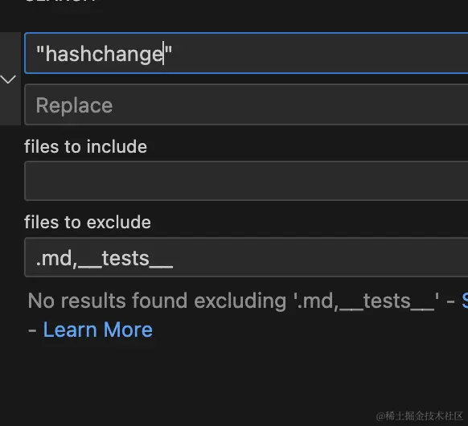Click the closing quote after hashchange
This screenshot has width=468, height=426.
(168, 50)
